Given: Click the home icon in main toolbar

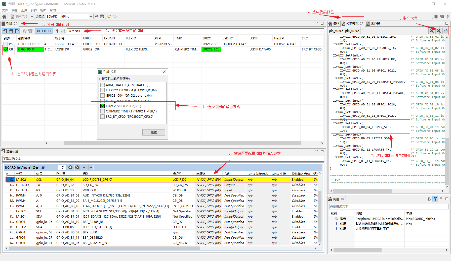Looking at the screenshot, I should [4, 17].
